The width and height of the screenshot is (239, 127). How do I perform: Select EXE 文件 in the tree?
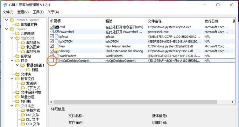[x=32, y=115]
